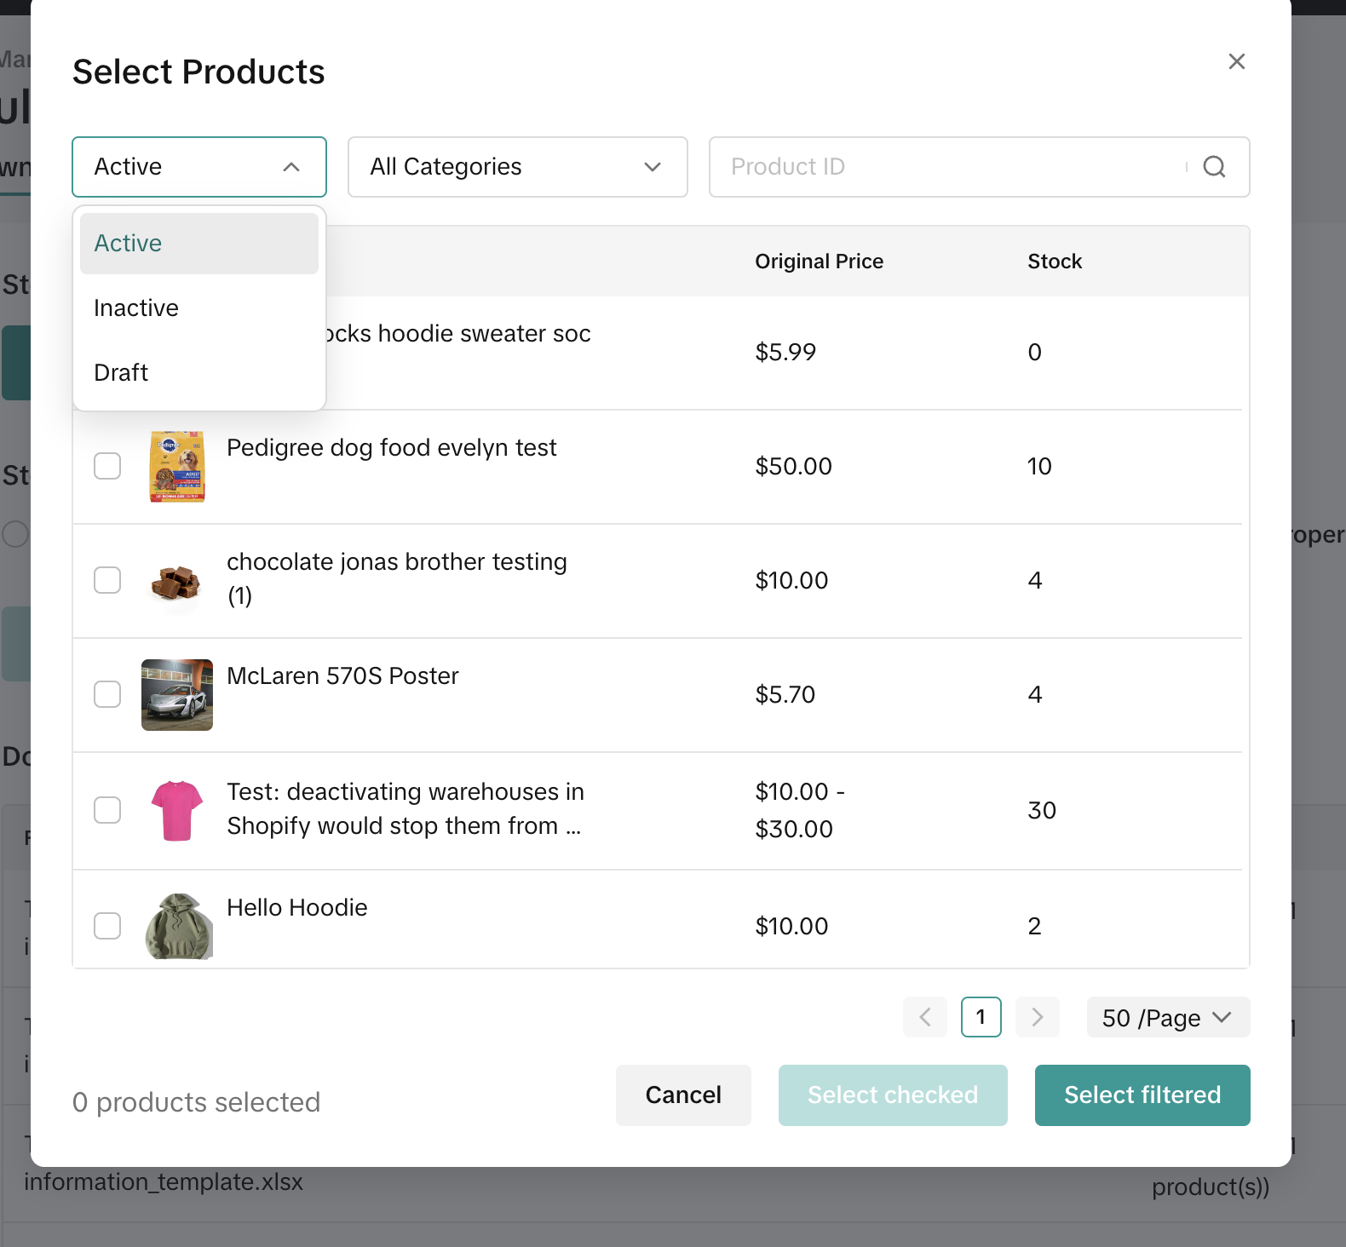Expand the 50 /Page size selector
Screen dimensions: 1346x1247
pyautogui.click(x=1167, y=1018)
